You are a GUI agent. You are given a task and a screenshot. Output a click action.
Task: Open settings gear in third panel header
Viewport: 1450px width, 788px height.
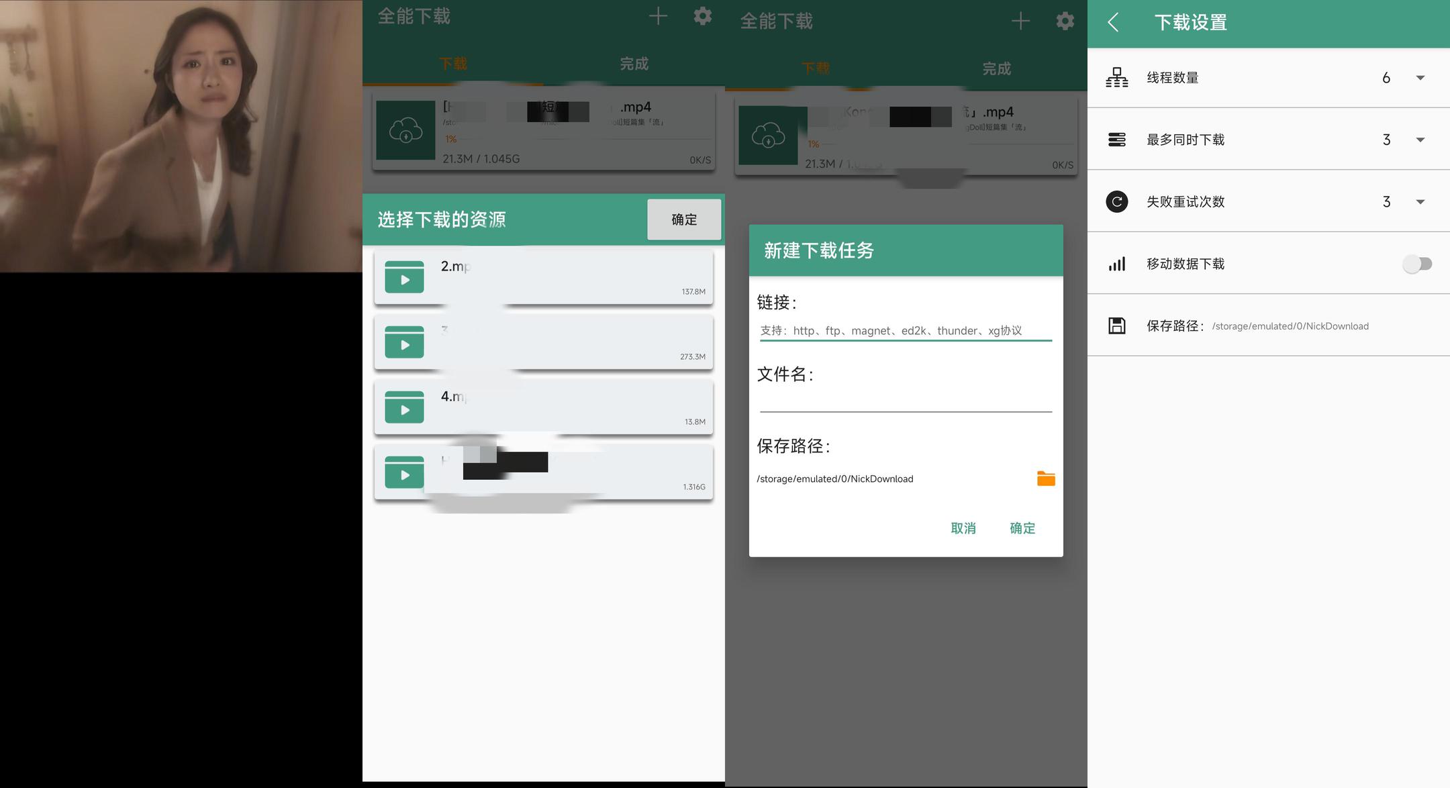point(1065,21)
